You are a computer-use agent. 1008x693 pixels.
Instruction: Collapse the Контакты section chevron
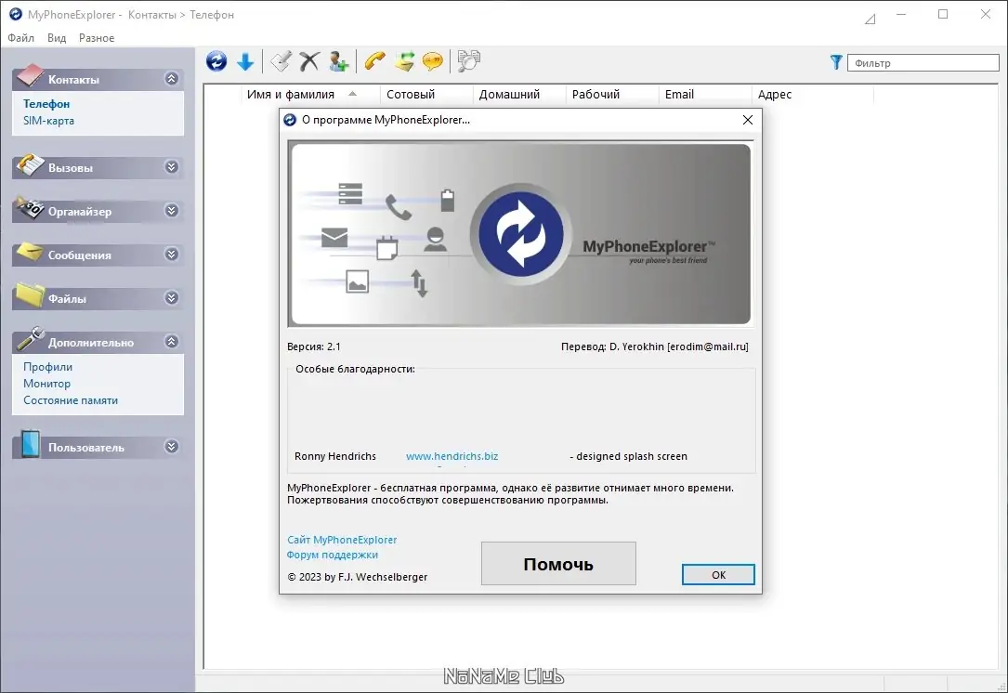tap(172, 78)
